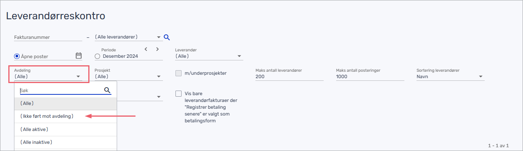Screen dimensions: 523x151
Task: Open the Leverandør (Alle) dropdown
Action: point(239,56)
